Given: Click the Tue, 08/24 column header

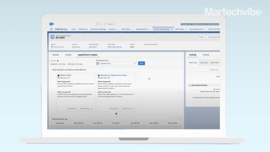Looking at the screenshot, I should [x=60, y=123].
